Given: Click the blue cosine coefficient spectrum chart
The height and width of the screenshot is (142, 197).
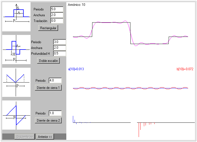Looking at the screenshot, I should tap(102, 121).
